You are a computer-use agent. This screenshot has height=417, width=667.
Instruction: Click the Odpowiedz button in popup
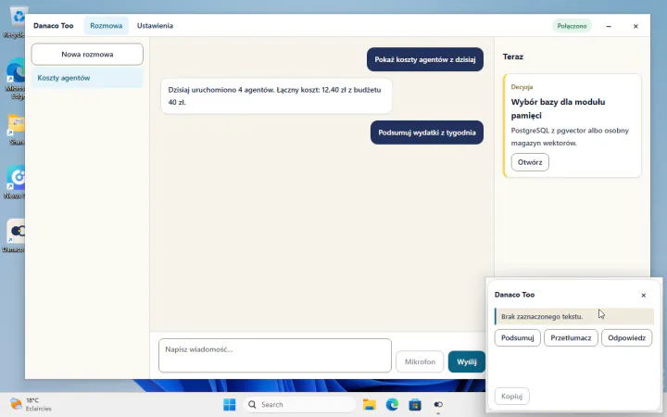[626, 338]
